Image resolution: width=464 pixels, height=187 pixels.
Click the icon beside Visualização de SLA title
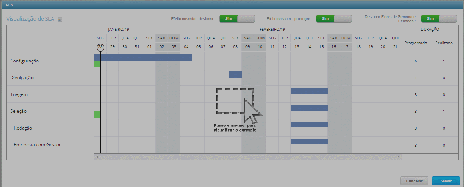(x=60, y=19)
